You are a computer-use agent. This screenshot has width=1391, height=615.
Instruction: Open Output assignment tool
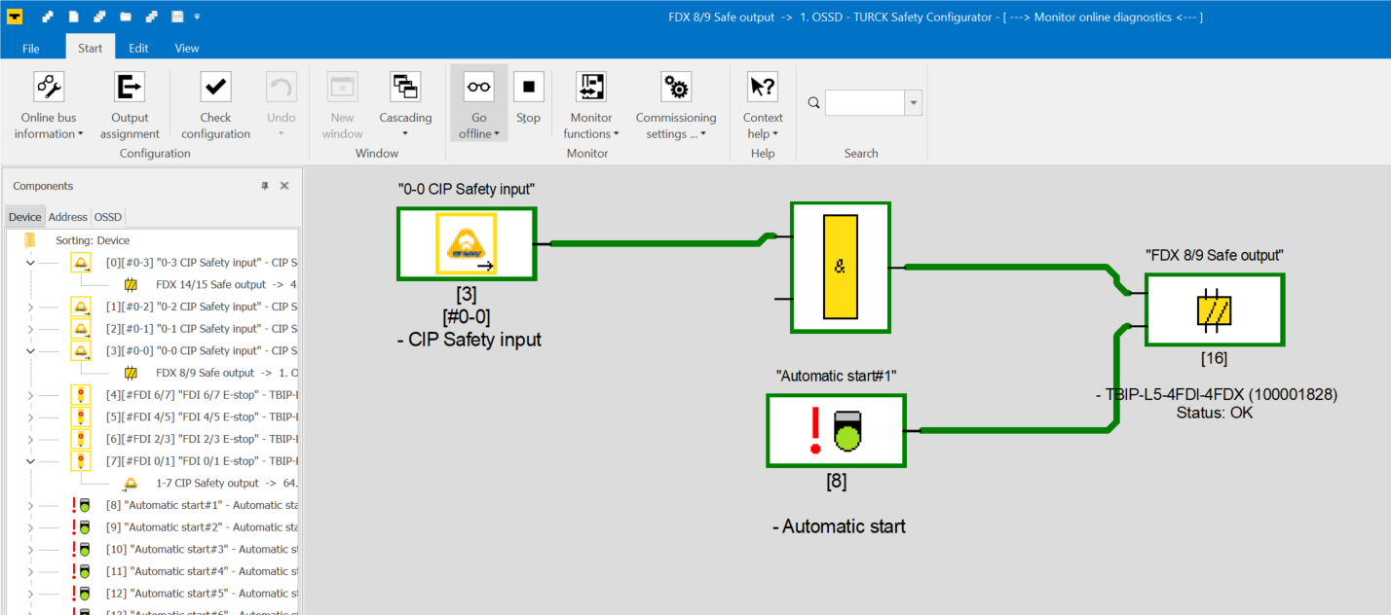pyautogui.click(x=129, y=105)
